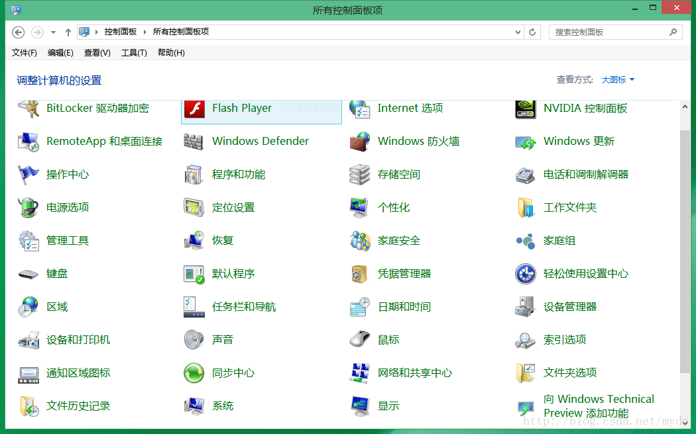Open 索引选项 magnifier icon
This screenshot has height=434, width=696.
[526, 340]
